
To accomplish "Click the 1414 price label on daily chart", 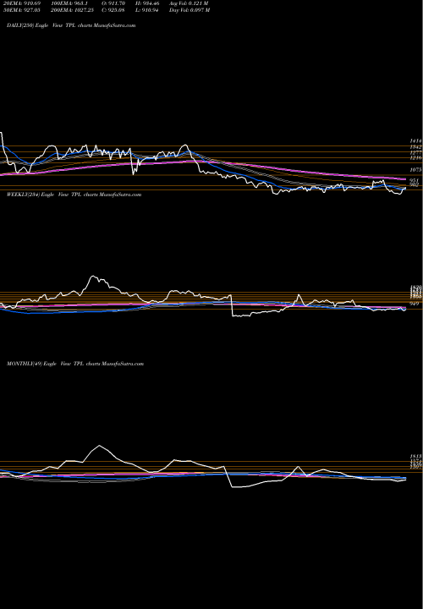I will pyautogui.click(x=415, y=140).
